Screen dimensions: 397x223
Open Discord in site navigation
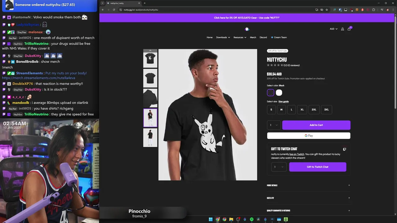coord(263,37)
